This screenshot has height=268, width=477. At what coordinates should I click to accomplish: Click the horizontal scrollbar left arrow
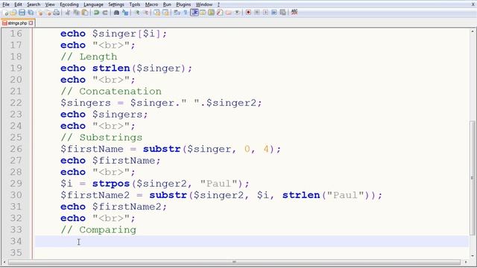pos(4,262)
